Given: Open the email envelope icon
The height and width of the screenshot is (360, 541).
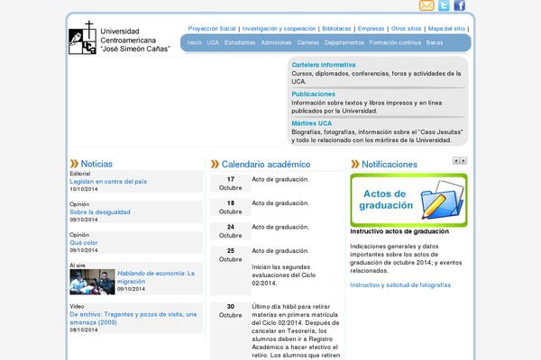Looking at the screenshot, I should coord(426,5).
